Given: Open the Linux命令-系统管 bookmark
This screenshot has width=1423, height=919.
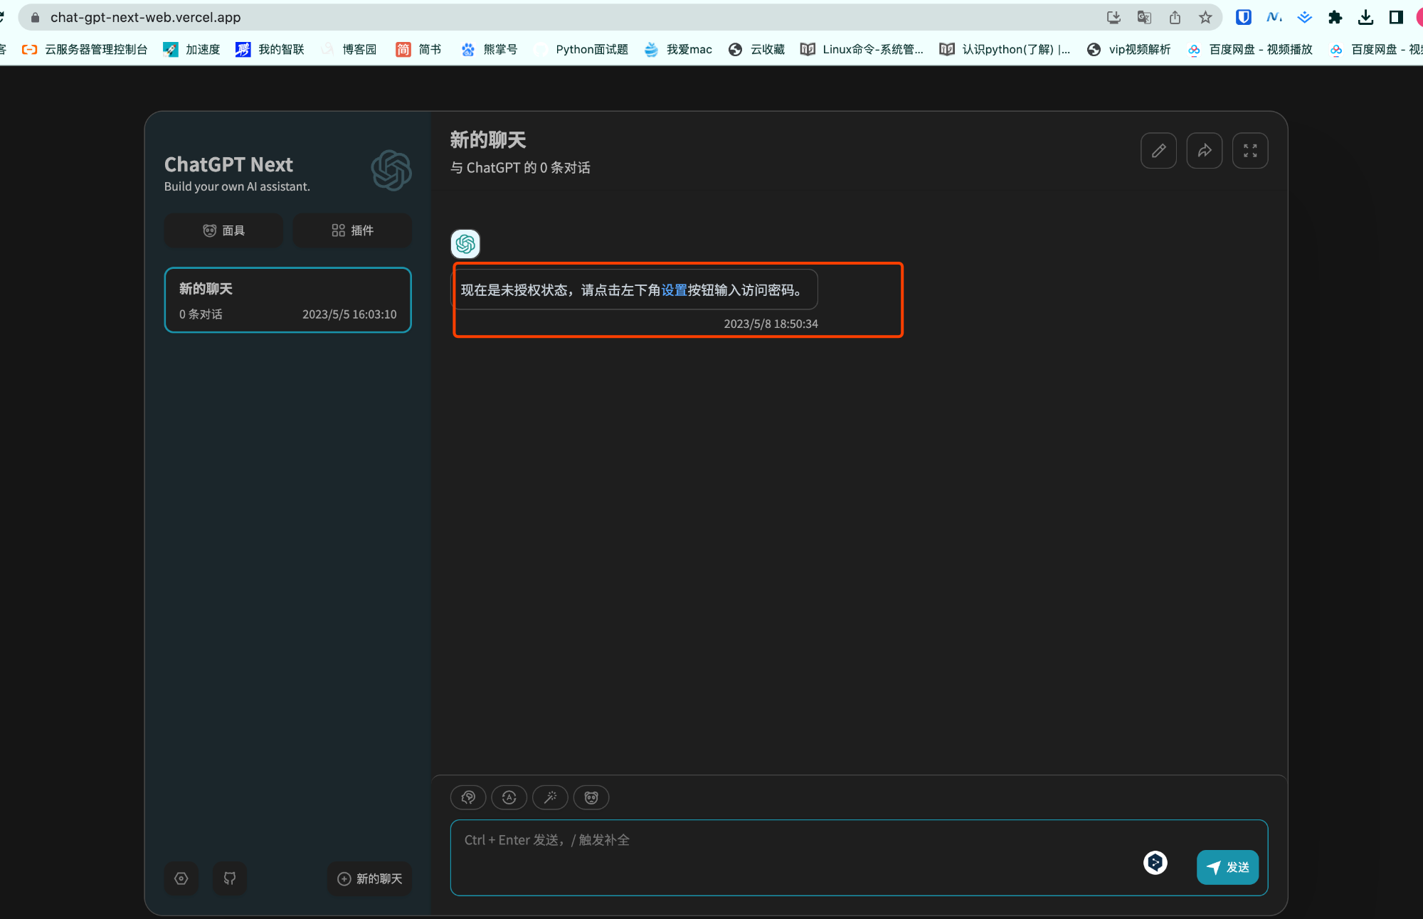Looking at the screenshot, I should (862, 49).
